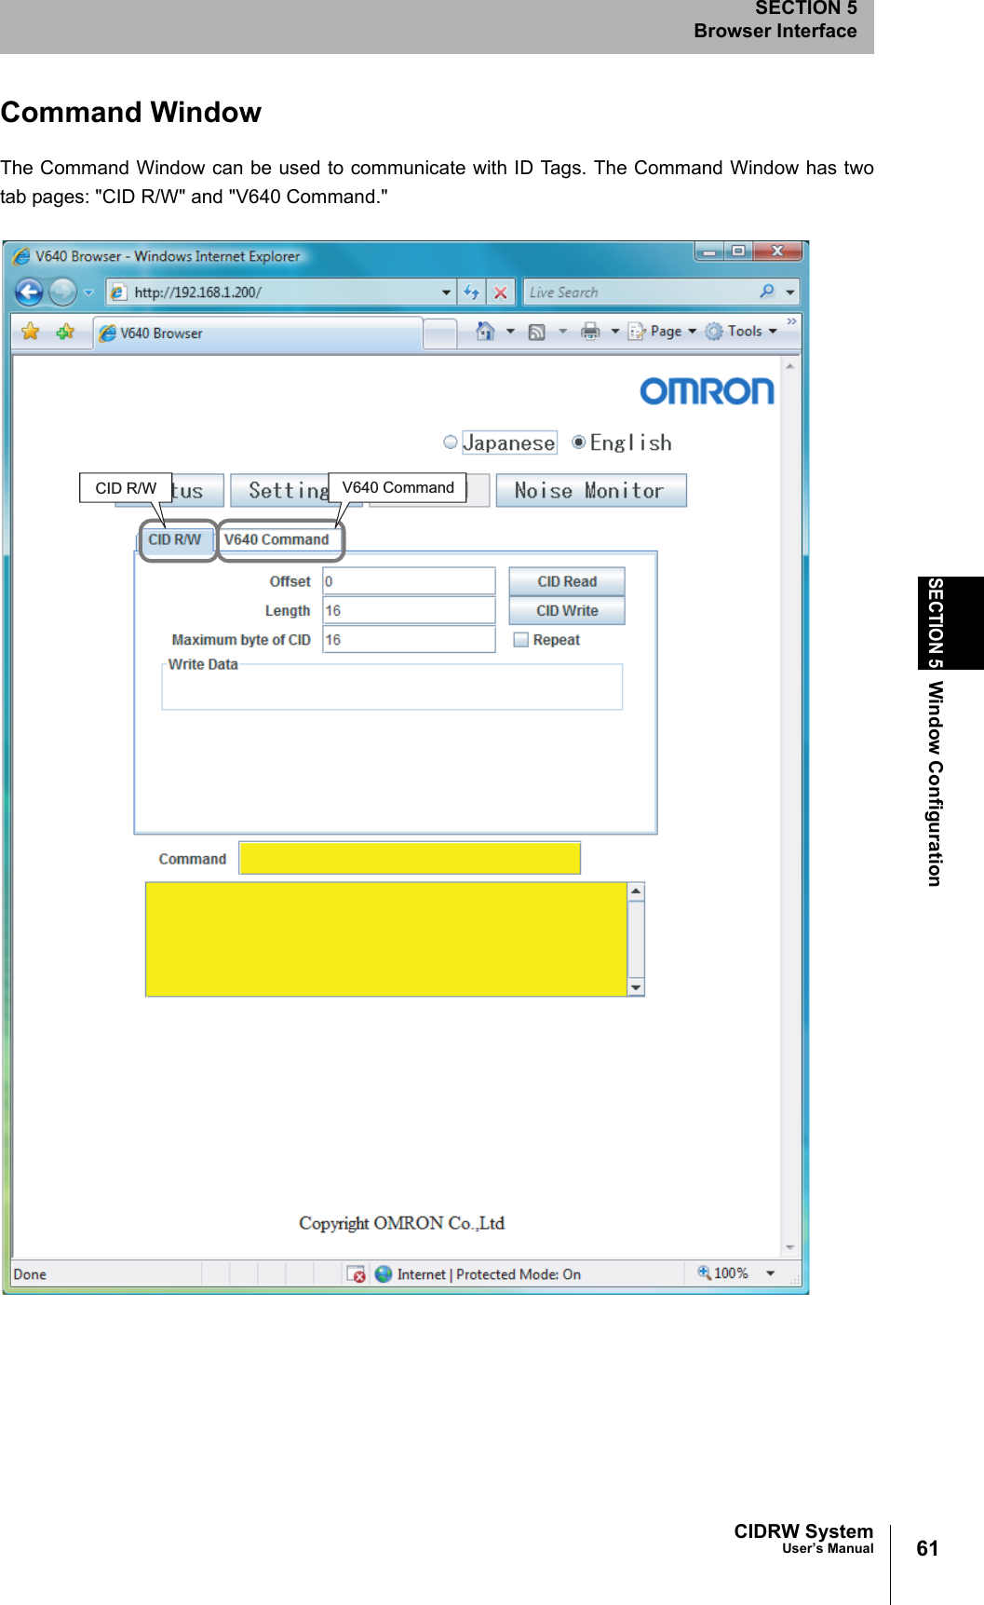
Task: Expand the address bar history dropdown
Action: point(447,292)
